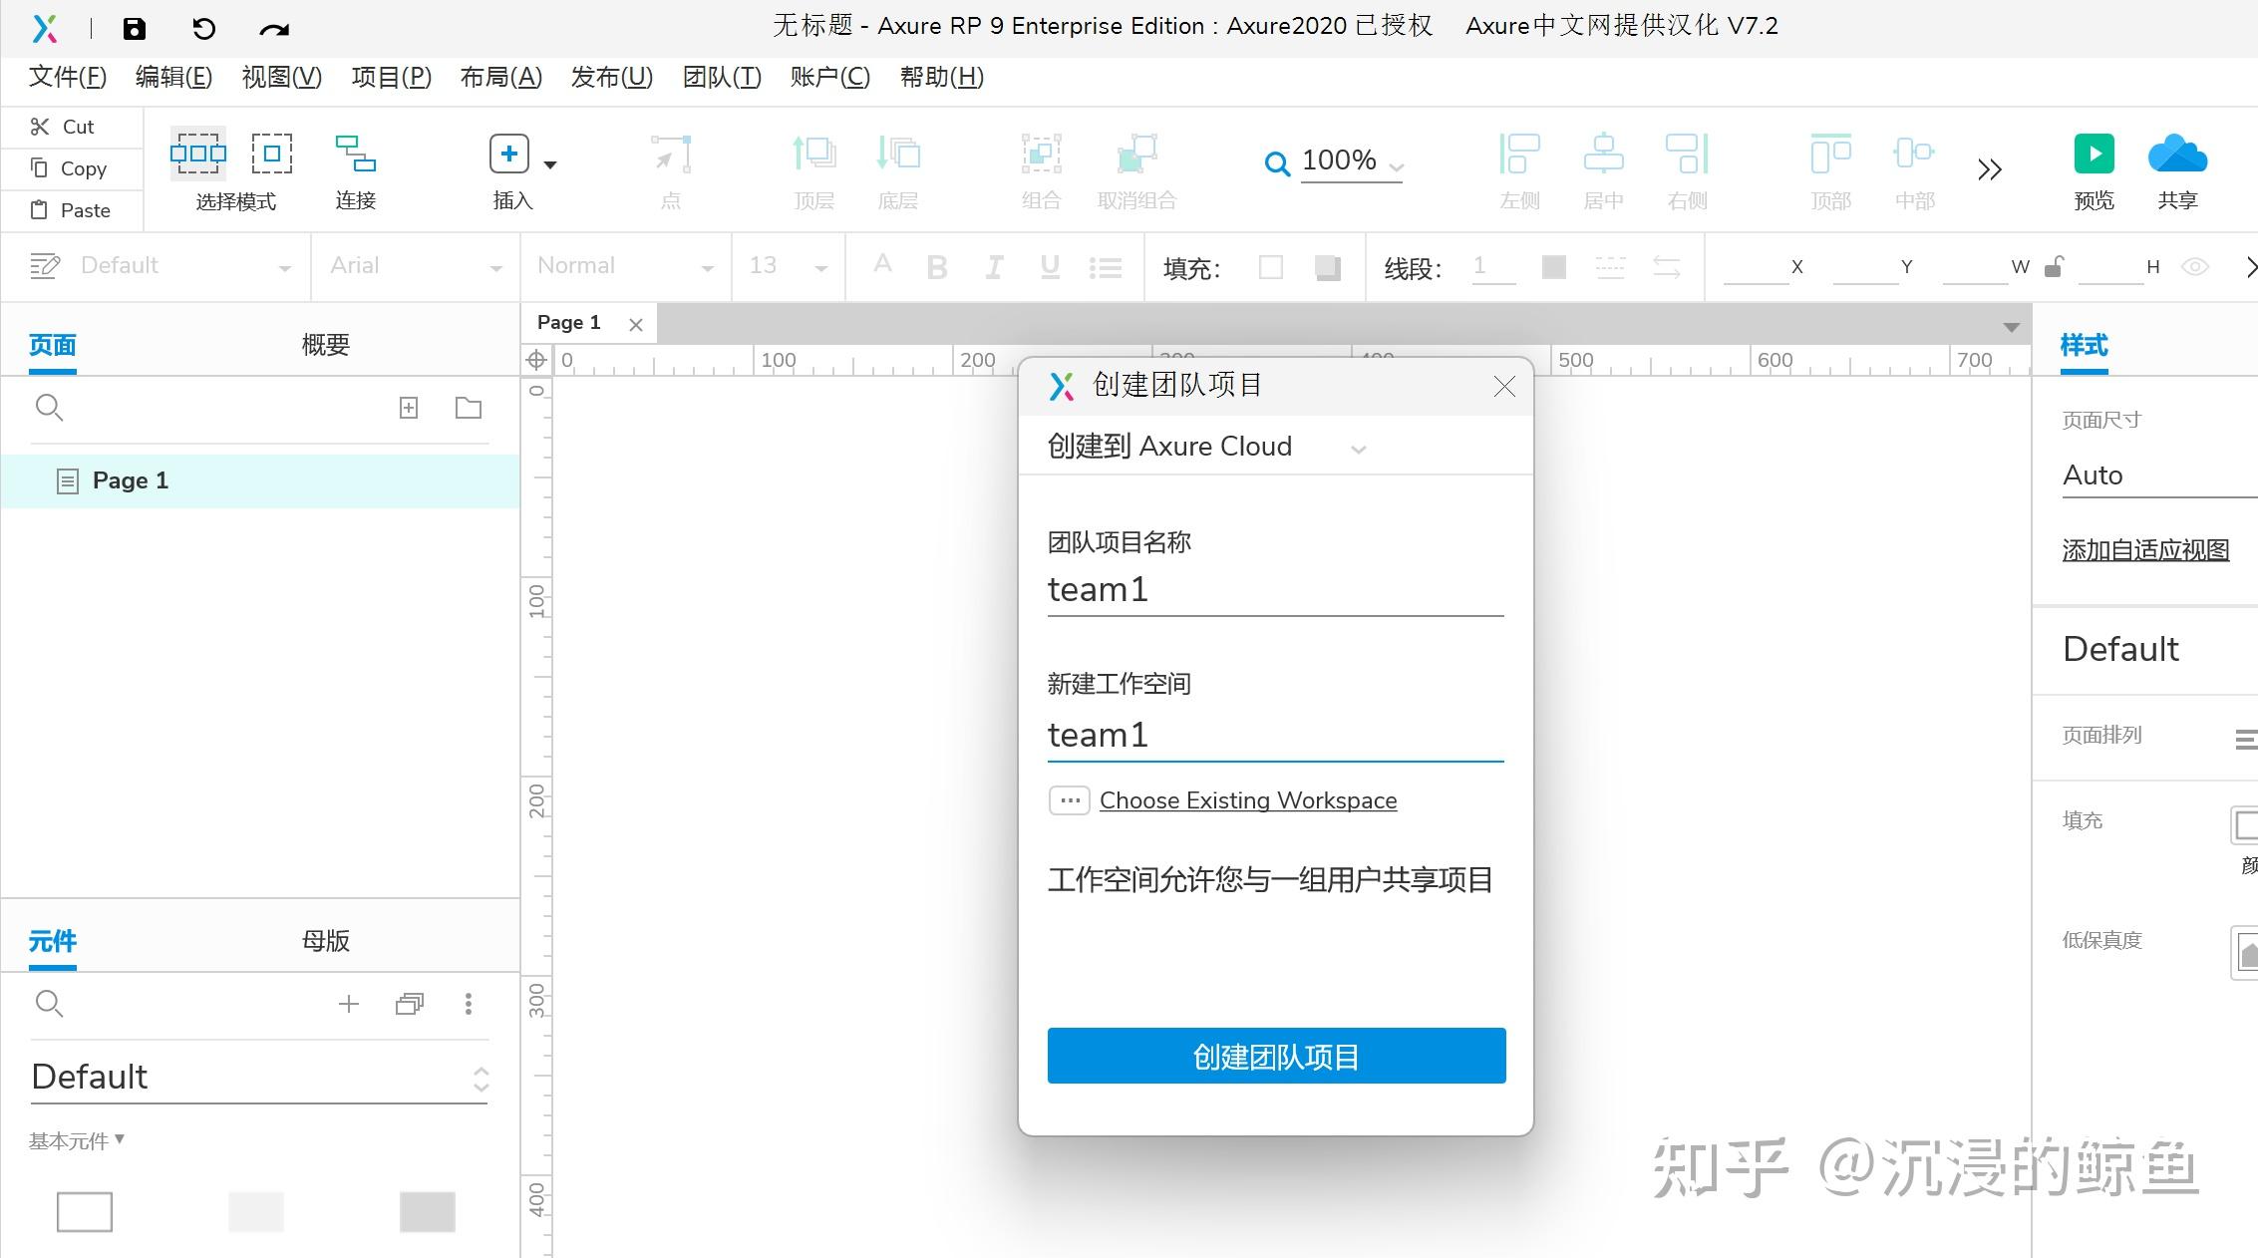Open Choose Existing Workspace link
Viewport: 2258px width, 1258px height.
pos(1247,800)
